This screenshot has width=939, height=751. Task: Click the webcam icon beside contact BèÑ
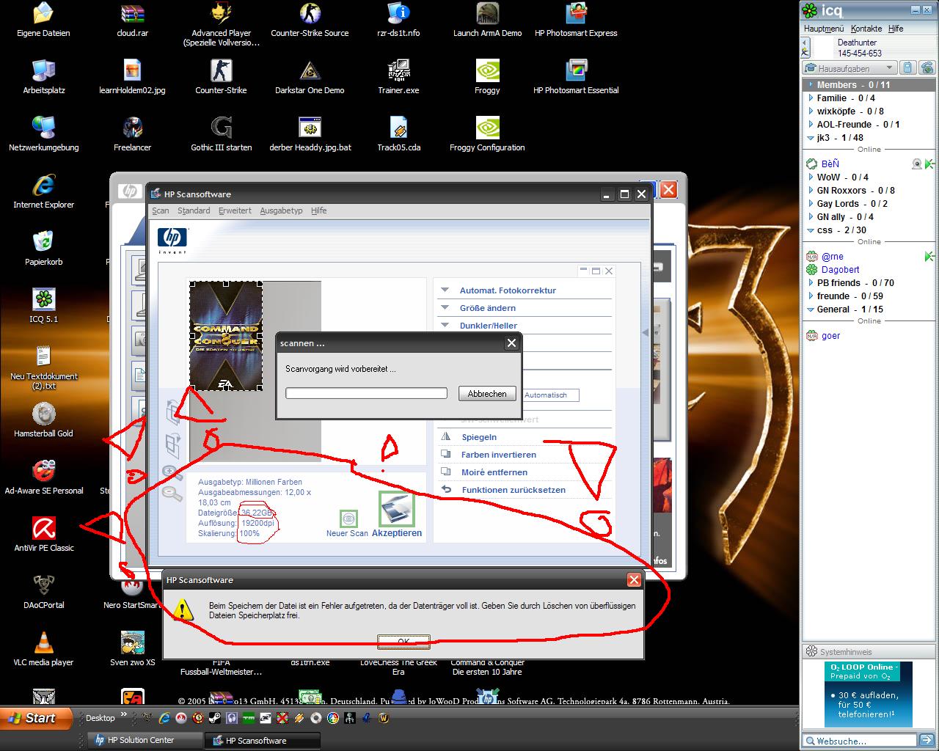pos(917,164)
